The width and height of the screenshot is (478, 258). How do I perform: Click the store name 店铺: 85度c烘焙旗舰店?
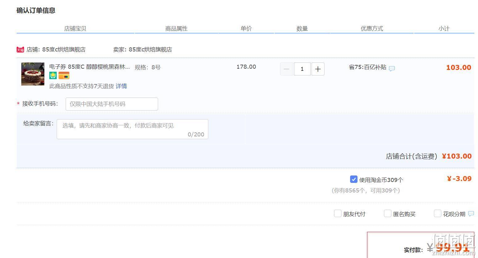point(56,50)
